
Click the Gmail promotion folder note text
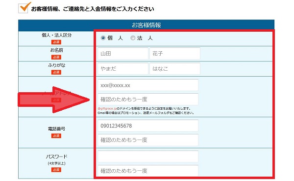coord(146,113)
